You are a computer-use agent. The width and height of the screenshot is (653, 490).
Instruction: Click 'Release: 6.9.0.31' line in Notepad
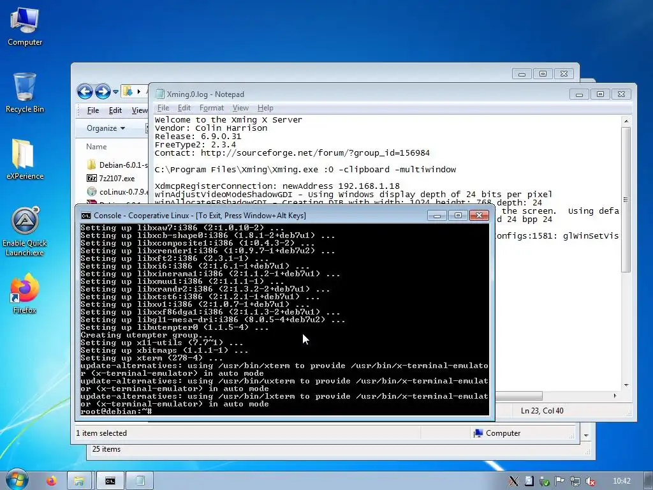click(x=198, y=137)
